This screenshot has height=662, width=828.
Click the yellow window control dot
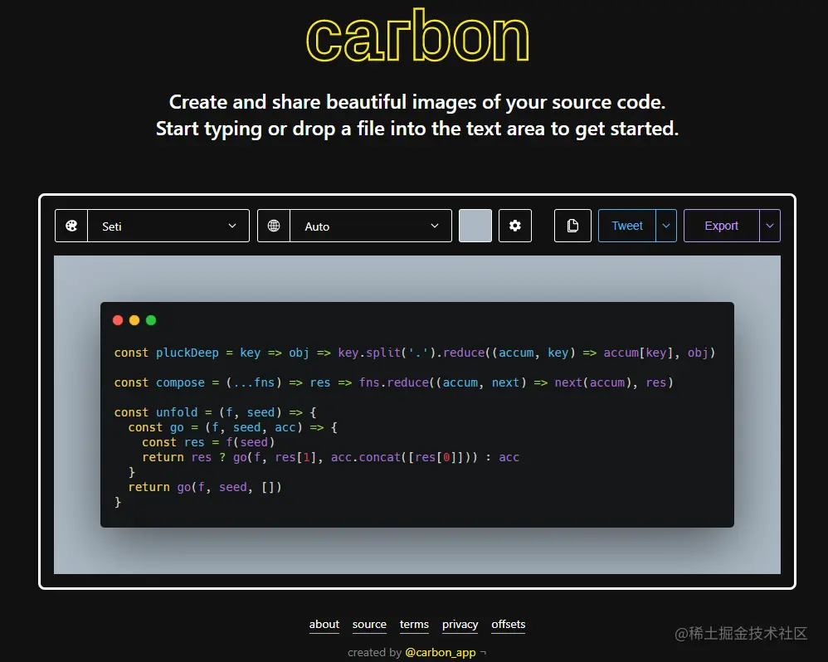[x=134, y=320]
